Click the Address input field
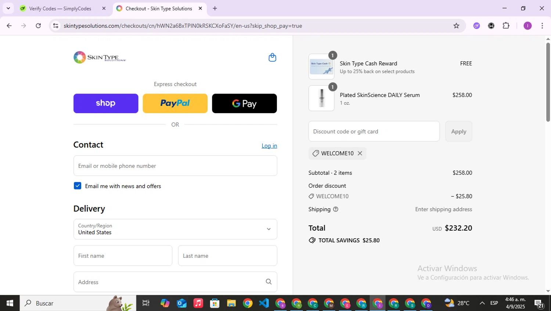Image resolution: width=551 pixels, height=311 pixels. (x=175, y=282)
